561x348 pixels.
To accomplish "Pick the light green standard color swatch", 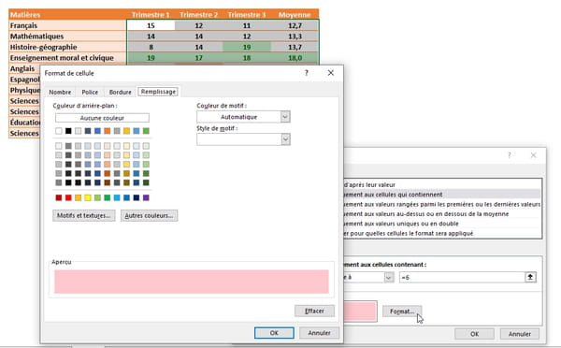I will coord(97,197).
